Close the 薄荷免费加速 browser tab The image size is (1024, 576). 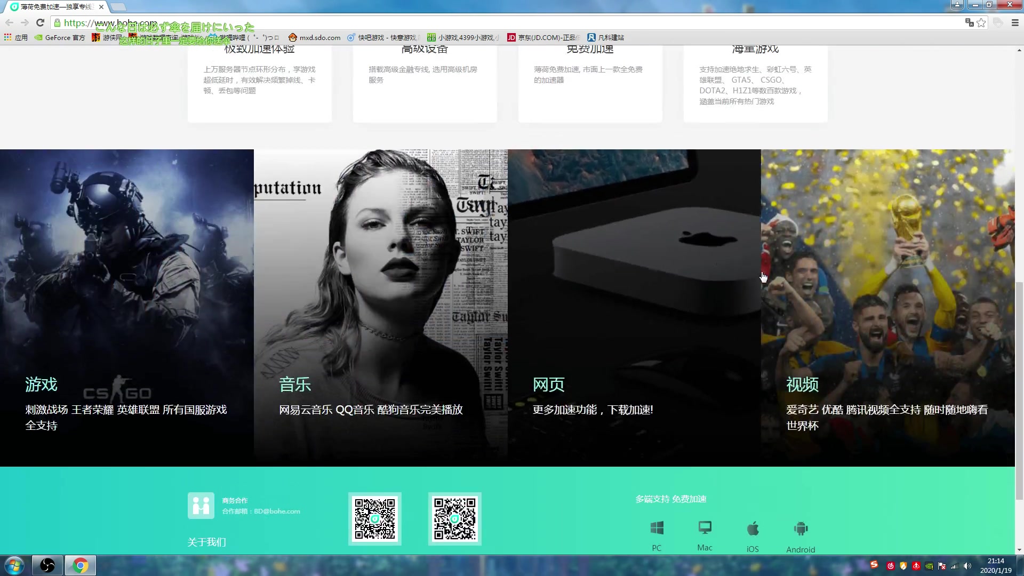click(101, 7)
